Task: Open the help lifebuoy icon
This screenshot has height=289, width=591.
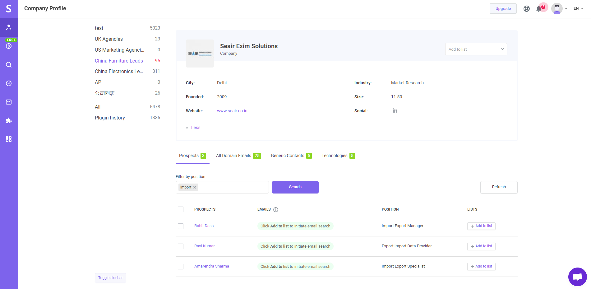Action: (x=527, y=9)
